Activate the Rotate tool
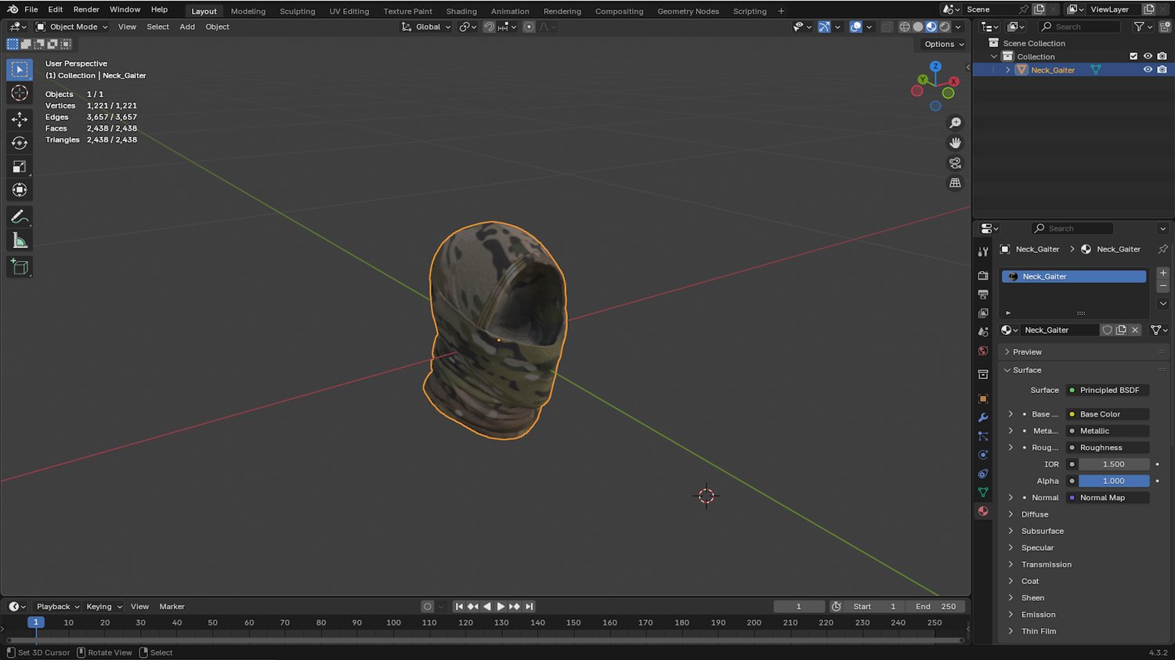The image size is (1175, 660). coord(20,143)
